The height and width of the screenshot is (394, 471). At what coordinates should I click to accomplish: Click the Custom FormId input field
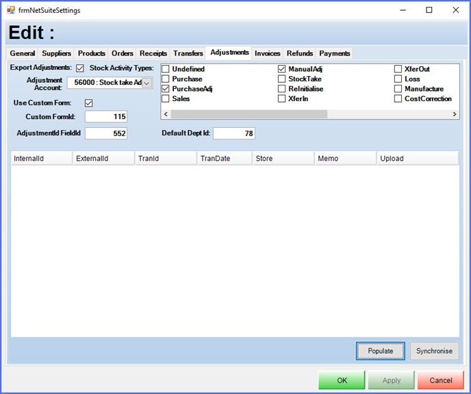[106, 117]
